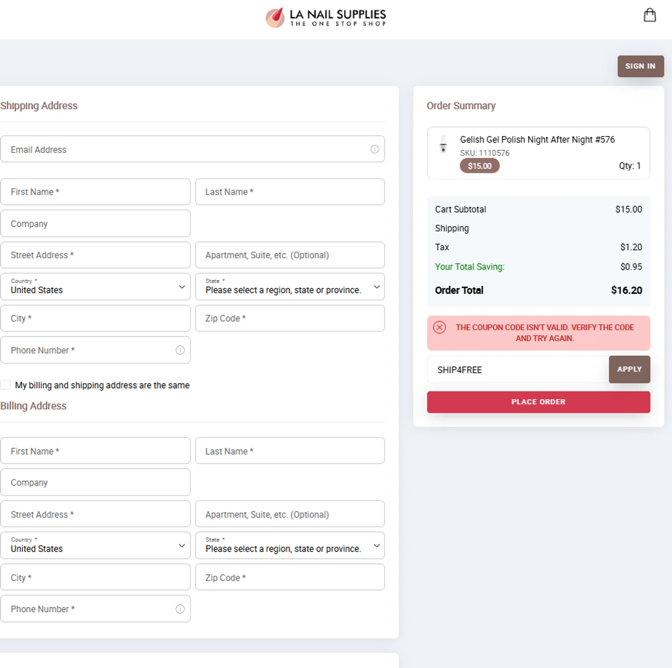Click the 'Shipping' label in the order summary
The height and width of the screenshot is (668, 672).
coord(452,228)
